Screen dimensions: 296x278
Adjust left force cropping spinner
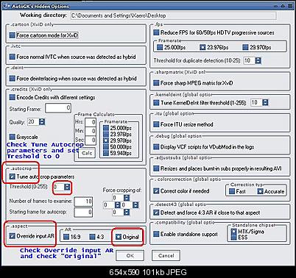118,205
